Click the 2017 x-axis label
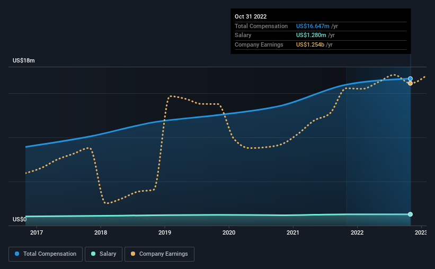This screenshot has height=269, width=435. click(37, 232)
